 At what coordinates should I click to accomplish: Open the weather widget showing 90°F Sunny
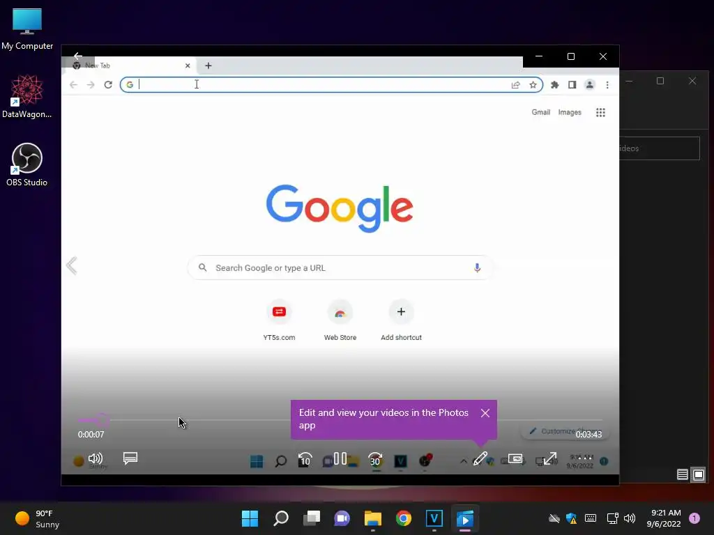click(38, 518)
